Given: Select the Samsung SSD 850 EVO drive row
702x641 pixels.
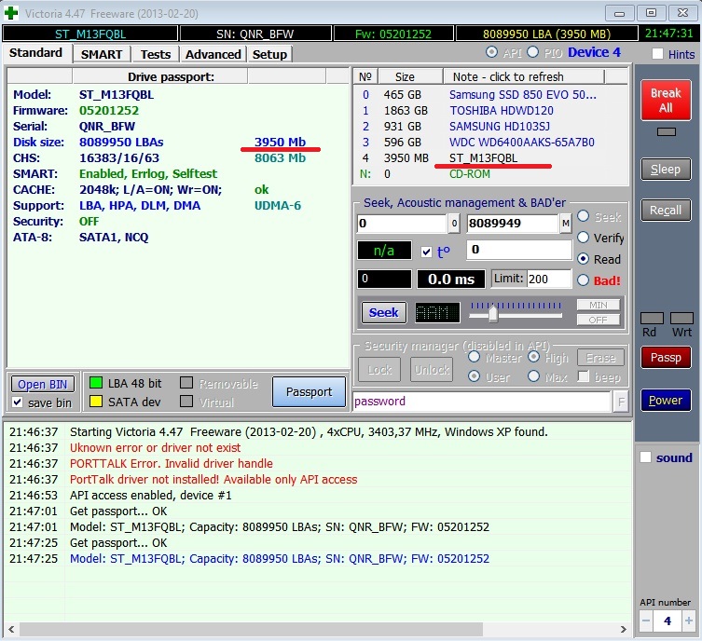Looking at the screenshot, I should click(x=490, y=95).
